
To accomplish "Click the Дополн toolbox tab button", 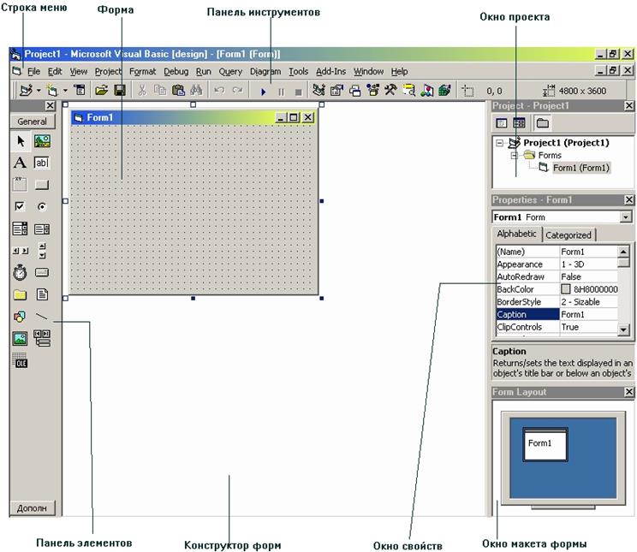I will [x=32, y=508].
